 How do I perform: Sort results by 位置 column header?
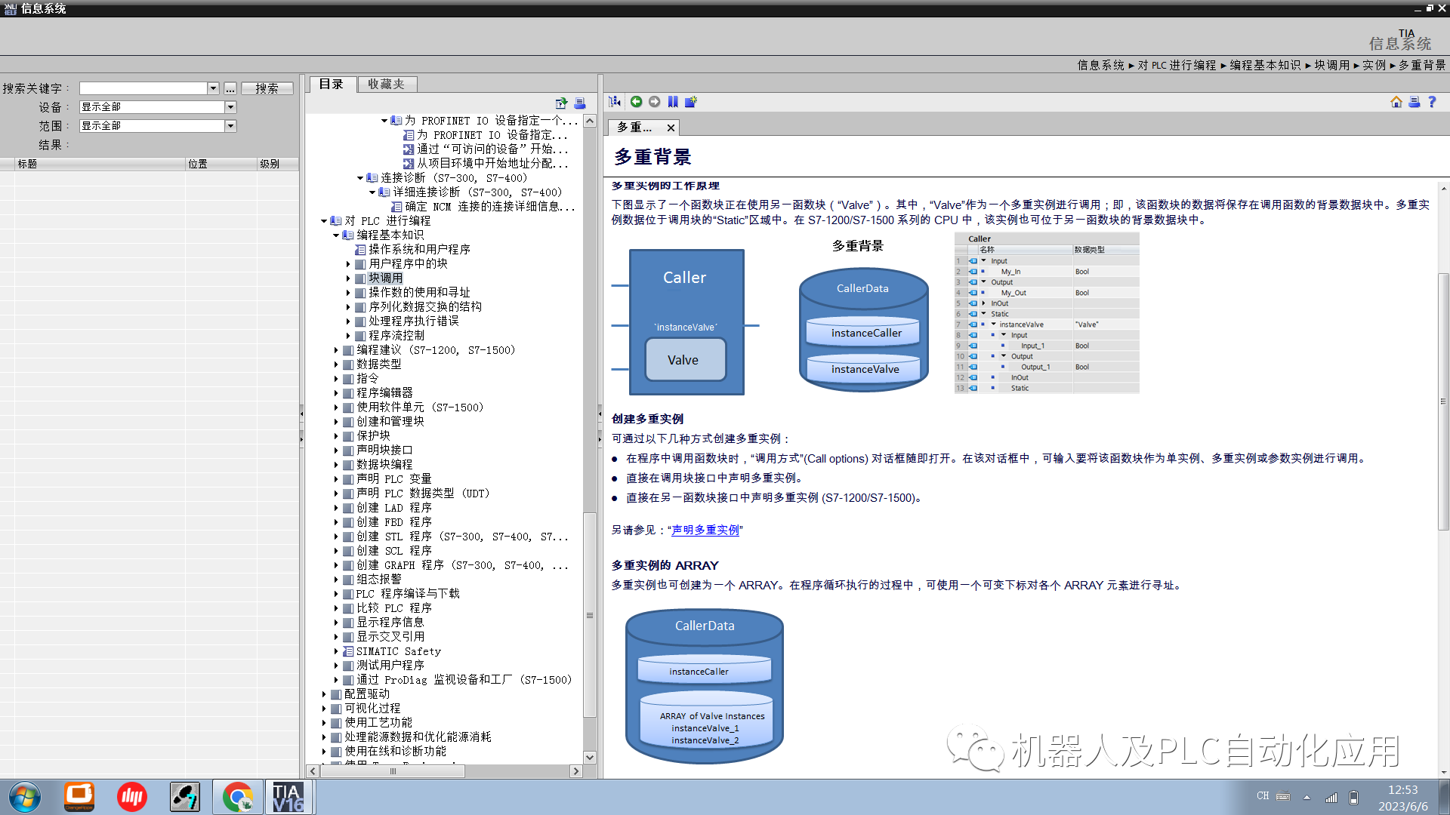[221, 164]
